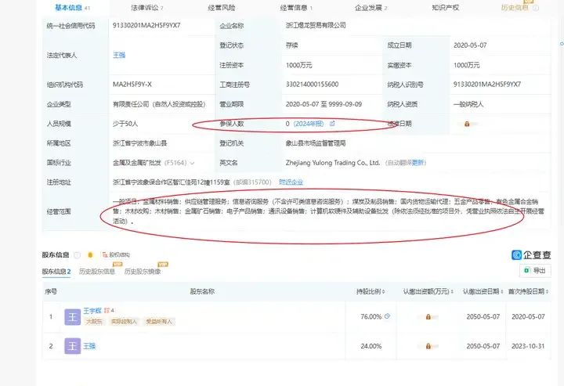564x386 pixels.
Task: Click company name 浙江煜龙贸易有限公司
Action: (x=316, y=25)
